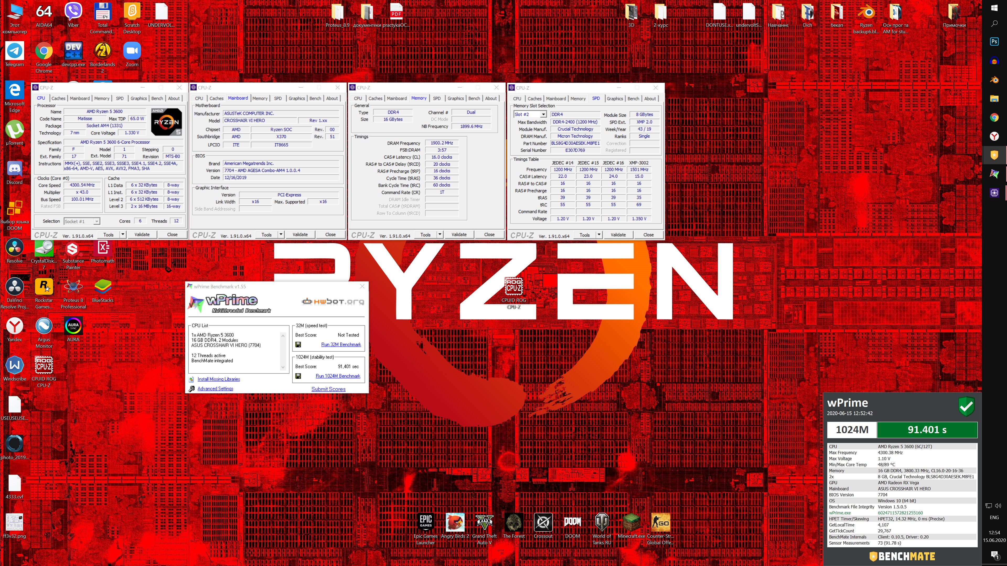This screenshot has width=1007, height=566.
Task: Click Tools button in SPD CPU-Z window
Action: click(x=585, y=235)
